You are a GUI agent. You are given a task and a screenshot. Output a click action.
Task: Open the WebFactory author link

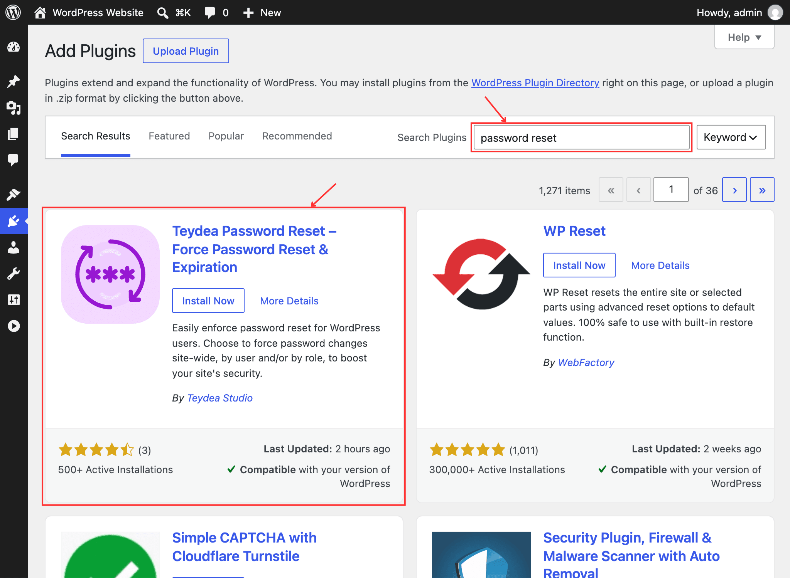click(586, 363)
